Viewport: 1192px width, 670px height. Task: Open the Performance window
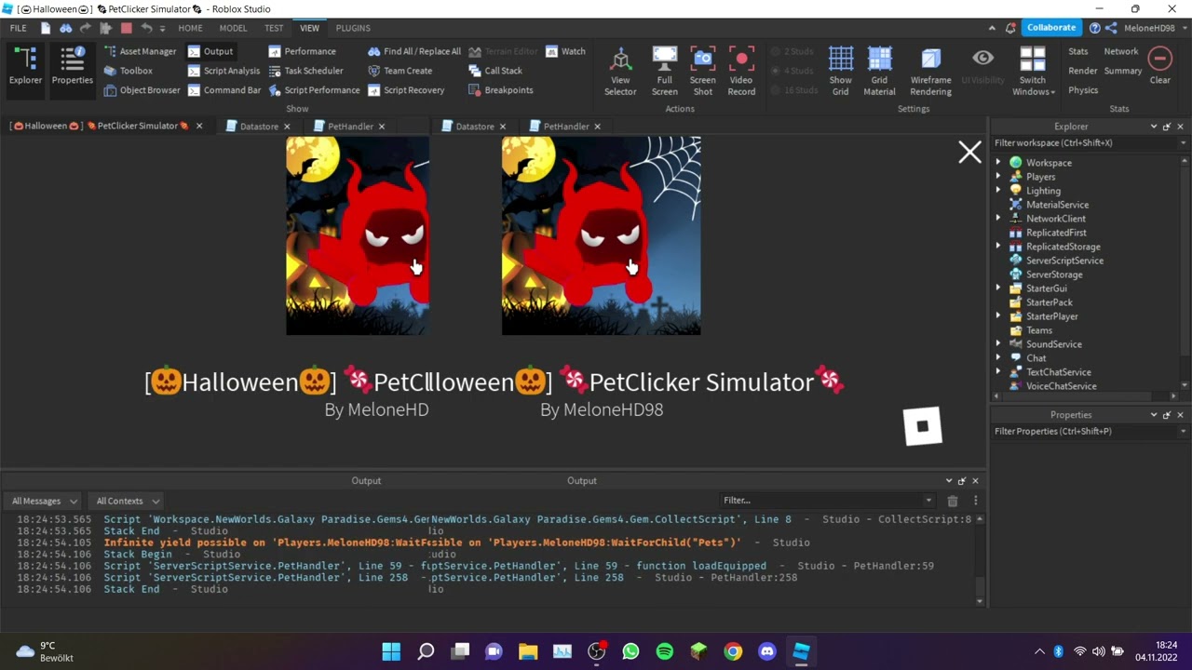302,51
